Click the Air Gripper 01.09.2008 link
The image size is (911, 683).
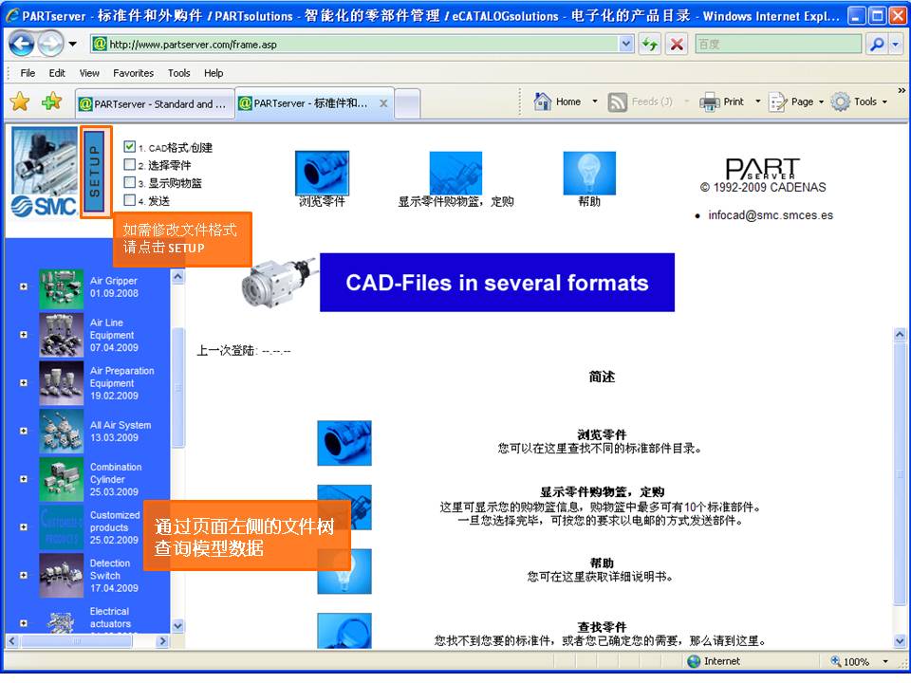(114, 286)
